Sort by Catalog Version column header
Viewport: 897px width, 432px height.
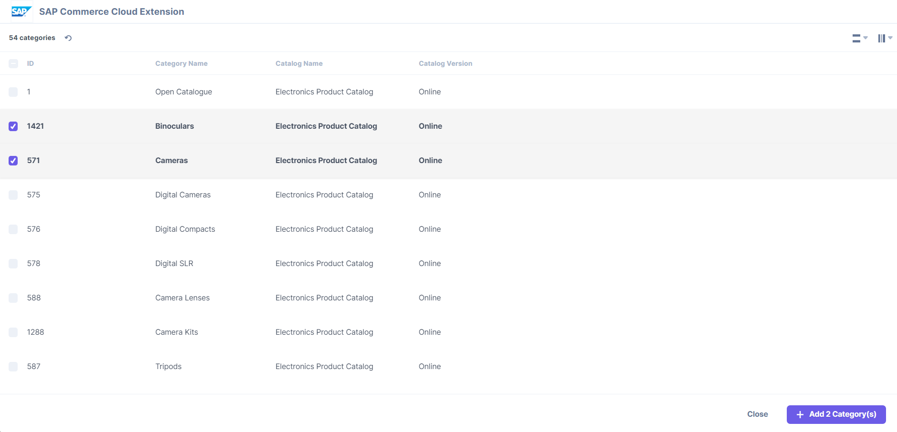[446, 63]
